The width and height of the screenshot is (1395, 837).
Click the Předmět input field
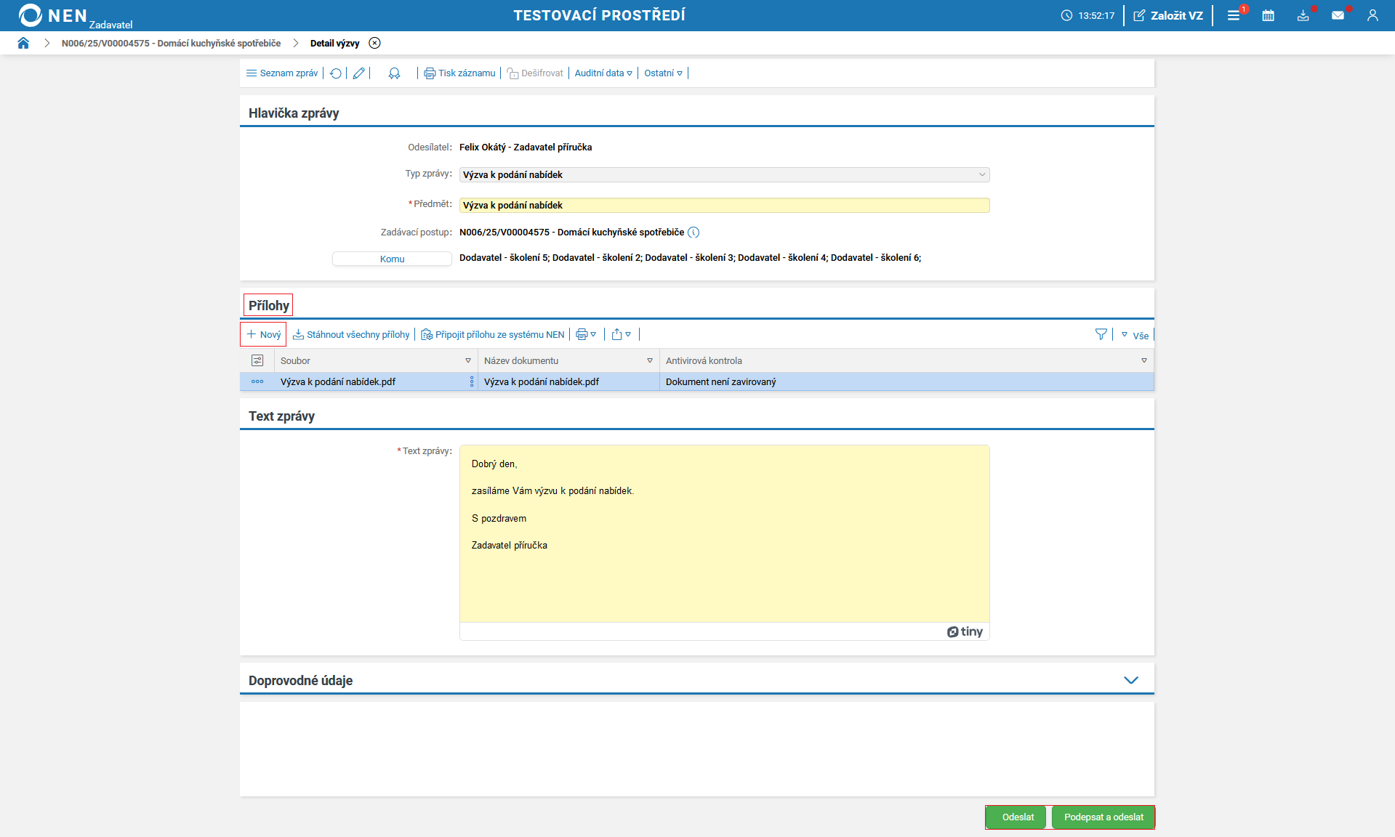pos(724,205)
